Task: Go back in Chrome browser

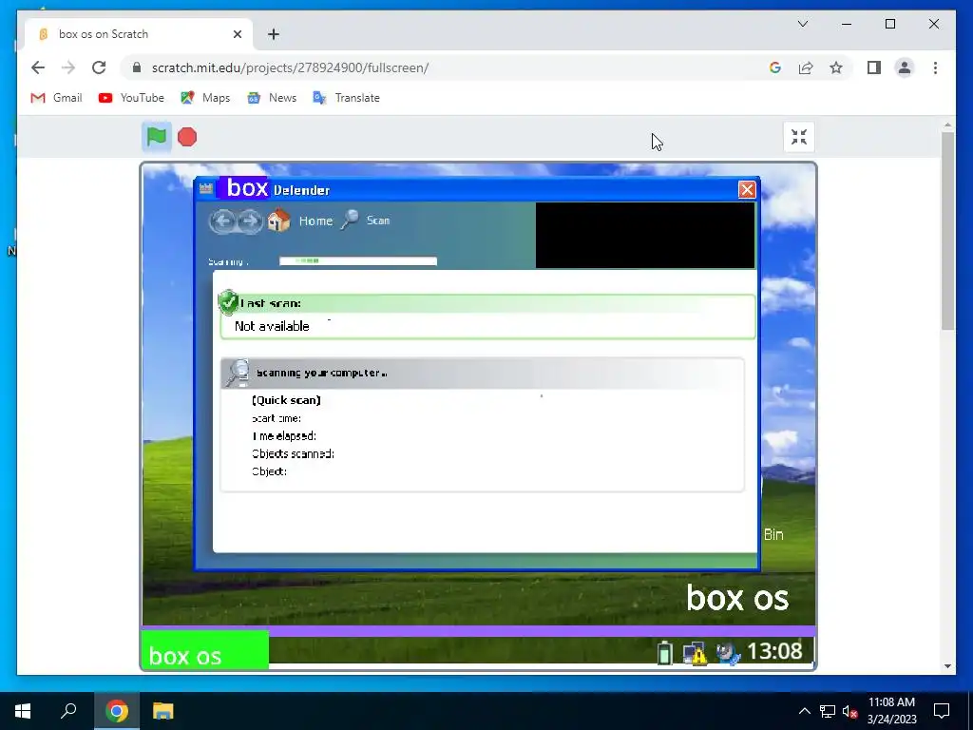Action: point(38,67)
